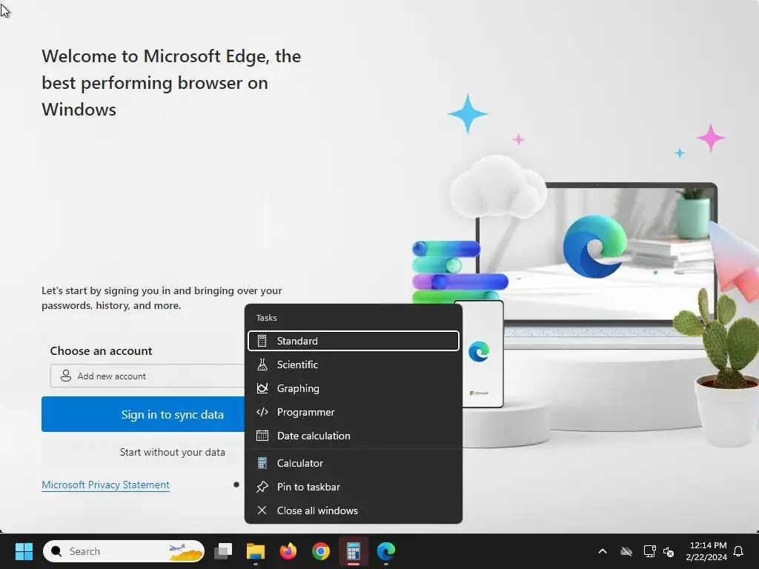The width and height of the screenshot is (759, 569).
Task: Click the muted volume tray icon
Action: coord(669,551)
